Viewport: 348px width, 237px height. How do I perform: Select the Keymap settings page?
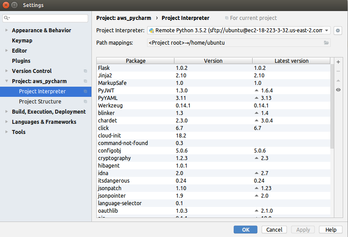click(x=22, y=41)
